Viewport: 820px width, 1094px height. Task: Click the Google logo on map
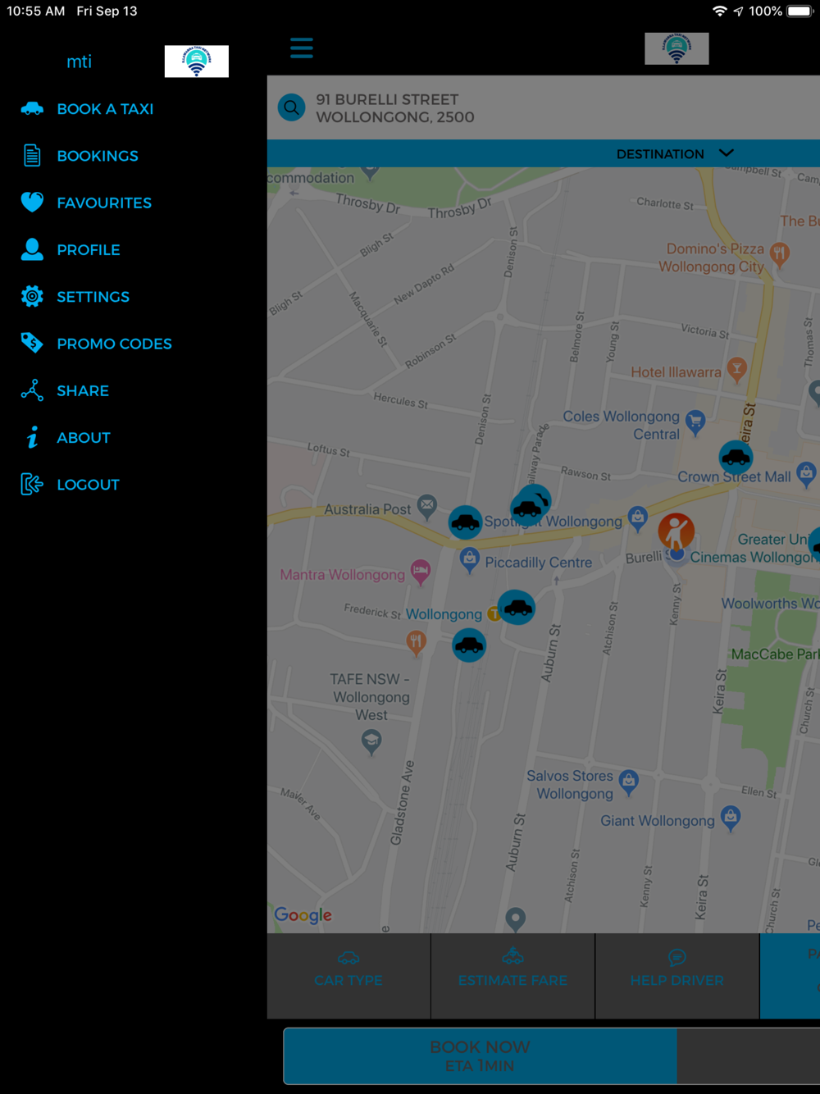(x=303, y=914)
